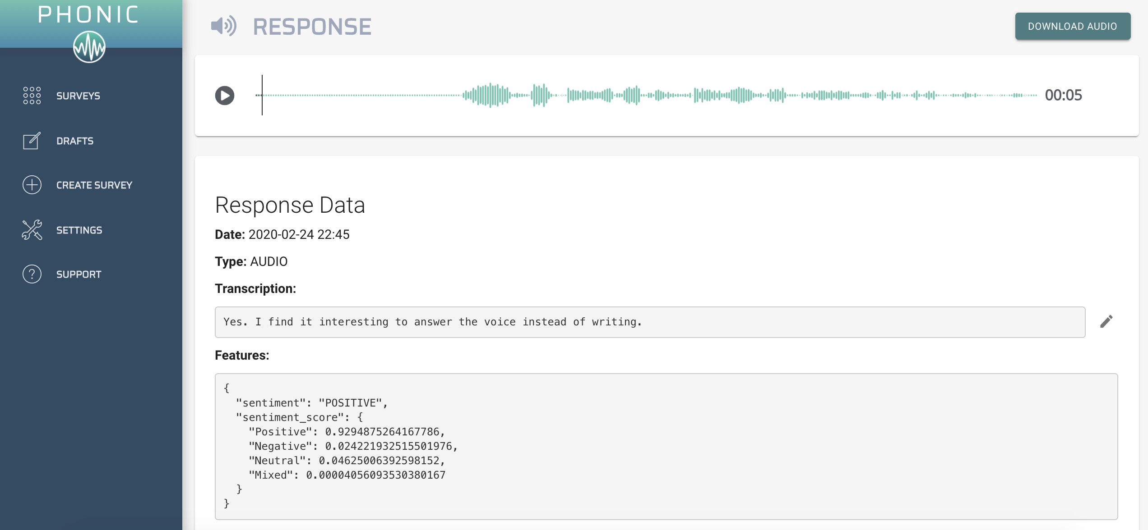Click the Create Survey plus icon

[x=31, y=184]
